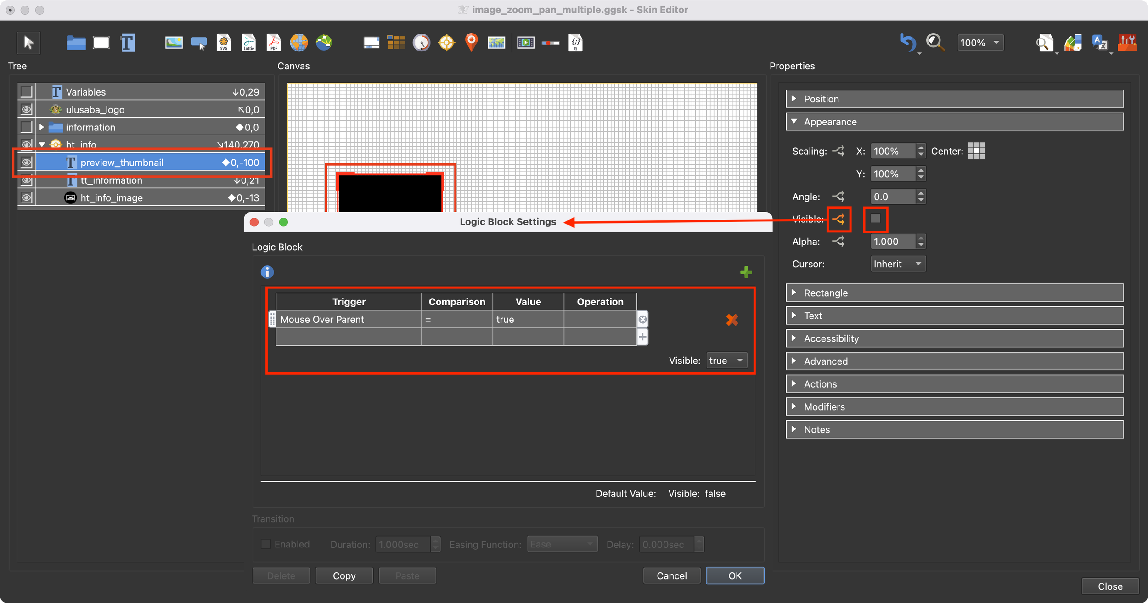1148x603 pixels.
Task: Add an SVG element
Action: (x=224, y=43)
